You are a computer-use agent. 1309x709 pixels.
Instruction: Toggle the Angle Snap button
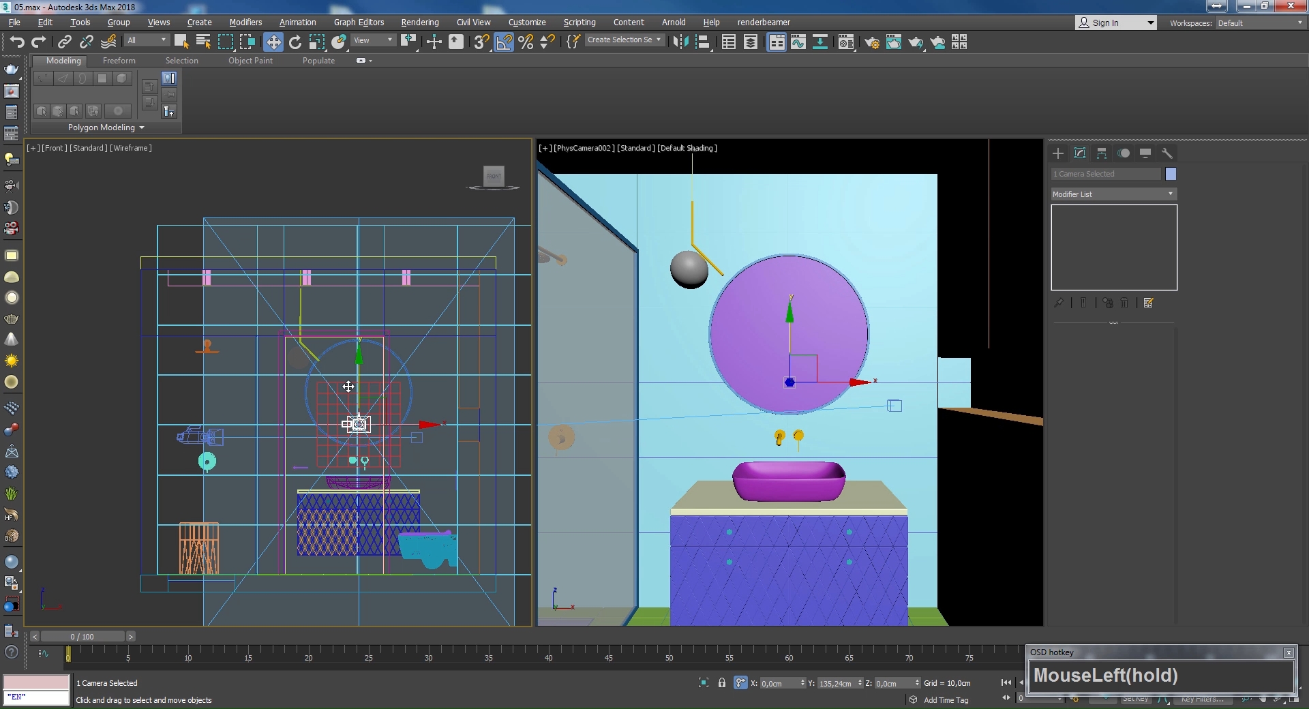[x=504, y=42]
